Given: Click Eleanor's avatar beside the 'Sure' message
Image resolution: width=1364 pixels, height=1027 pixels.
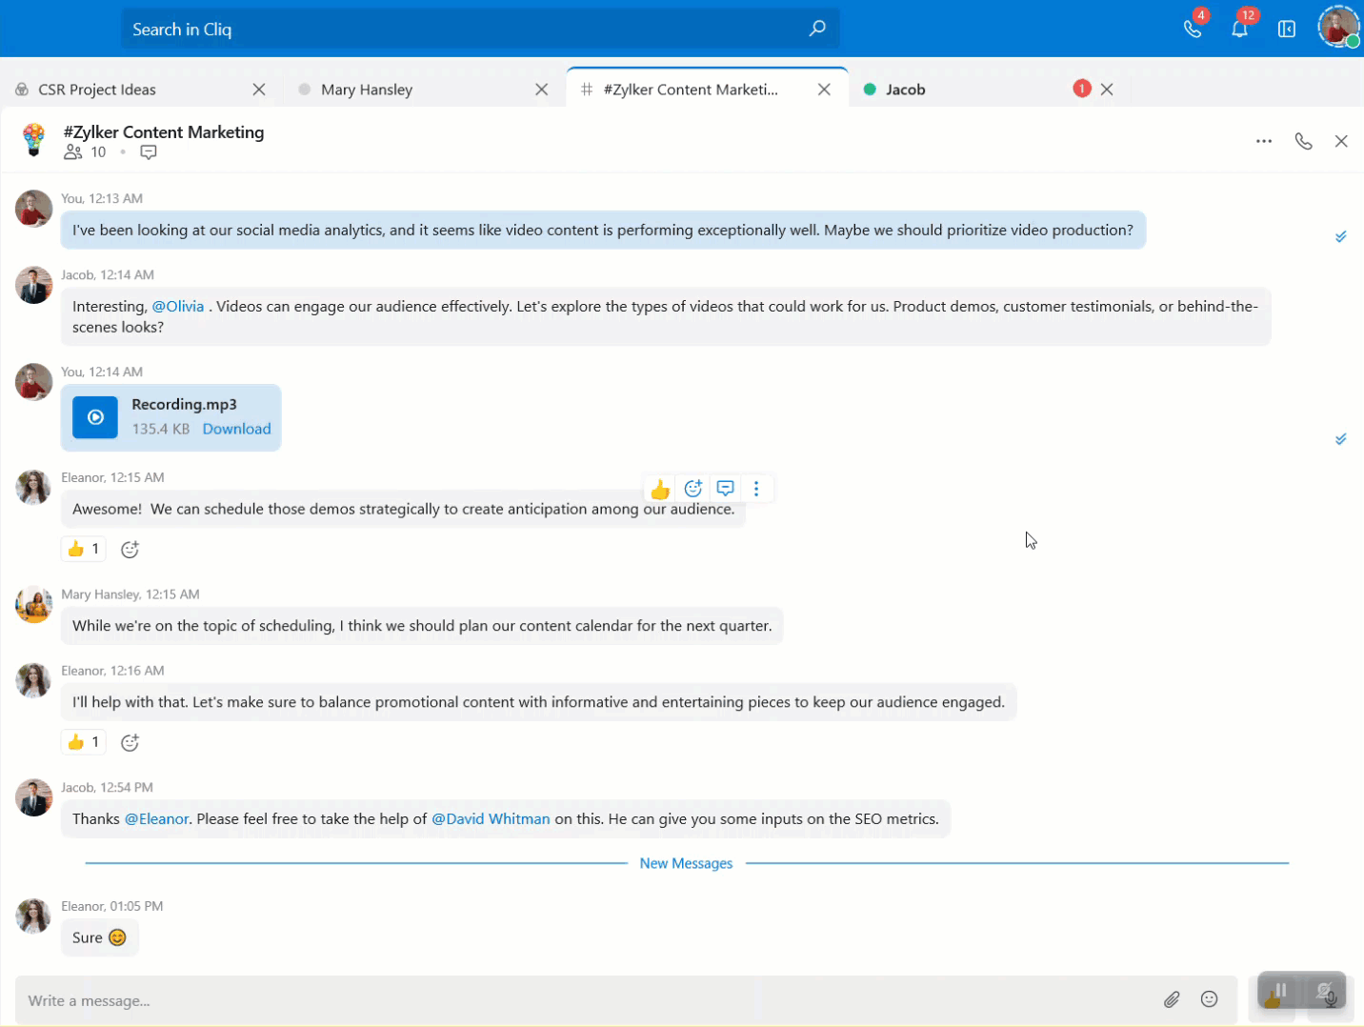Looking at the screenshot, I should point(33,916).
